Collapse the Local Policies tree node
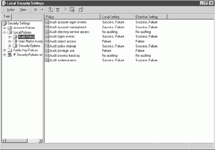215x150 pixels. pyautogui.click(x=5, y=33)
